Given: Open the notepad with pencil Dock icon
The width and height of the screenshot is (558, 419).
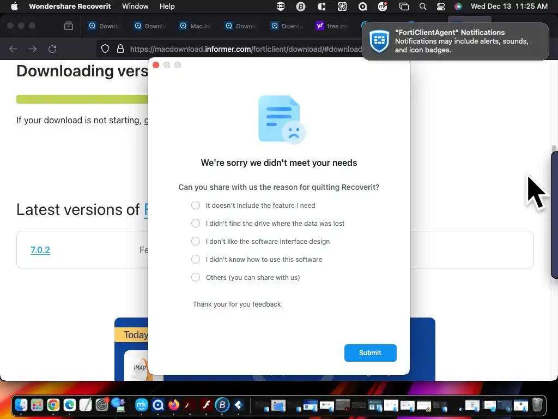Looking at the screenshot, I should tap(86, 405).
